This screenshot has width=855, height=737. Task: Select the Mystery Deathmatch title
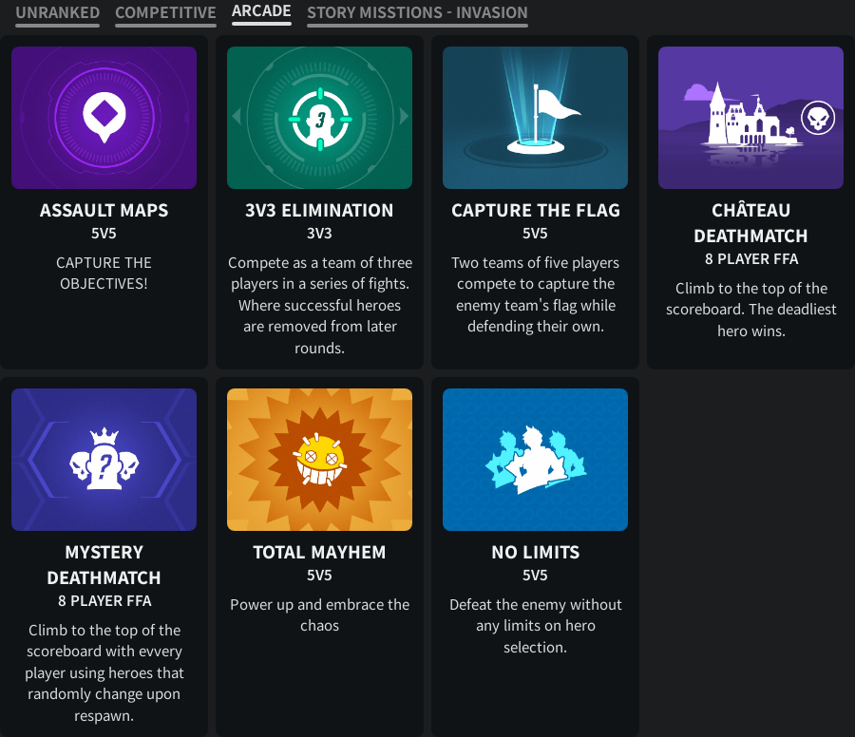[x=104, y=565]
